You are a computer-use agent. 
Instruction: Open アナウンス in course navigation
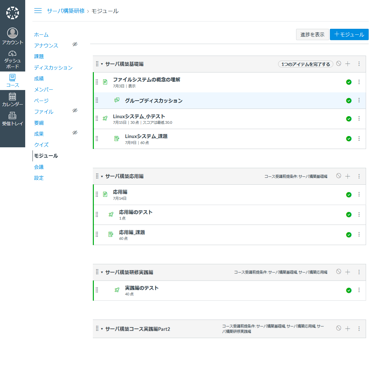[46, 46]
